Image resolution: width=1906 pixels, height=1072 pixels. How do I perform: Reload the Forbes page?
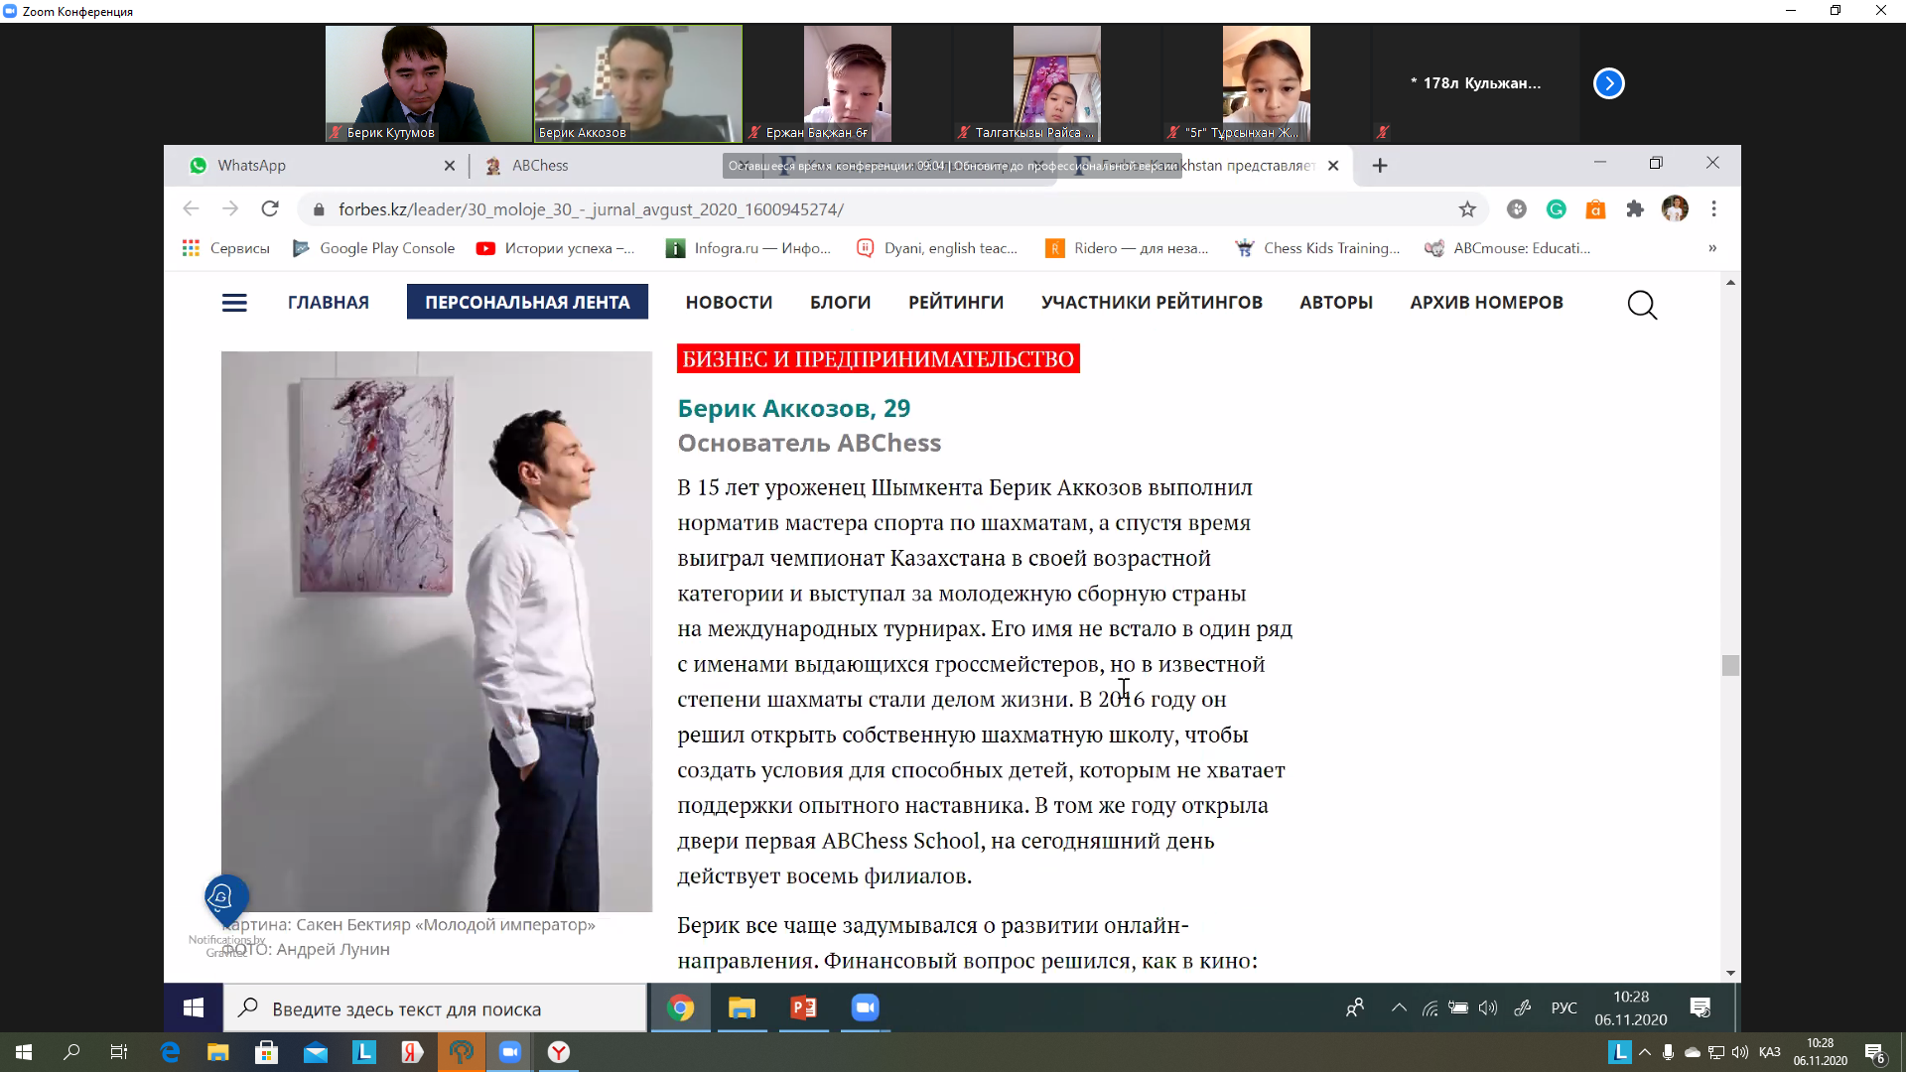[x=270, y=209]
